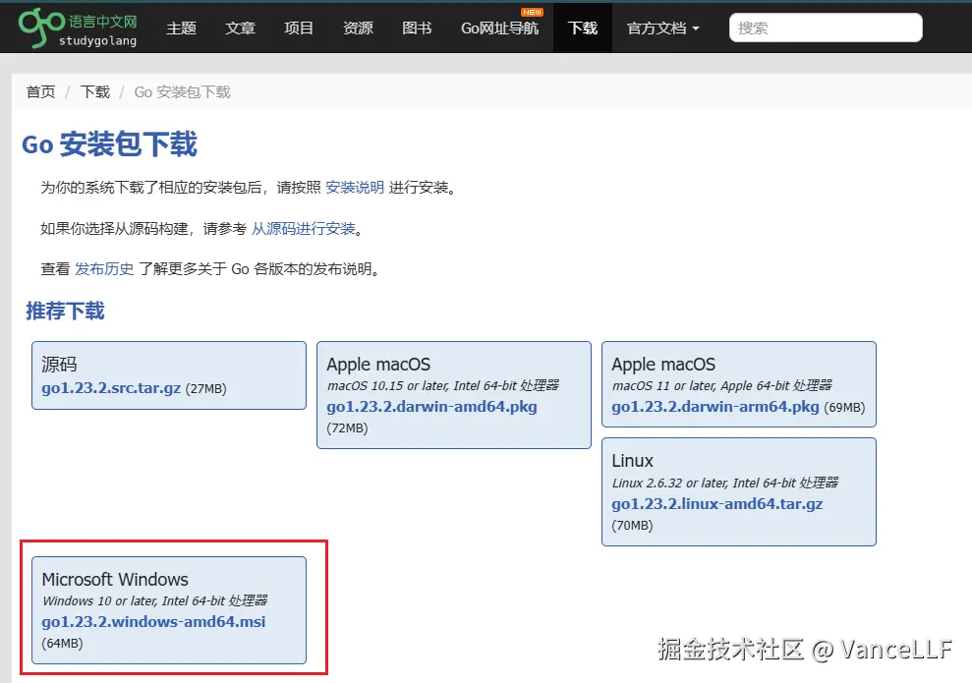This screenshot has height=683, width=972.
Task: Select the 图书 nav item
Action: (x=417, y=28)
